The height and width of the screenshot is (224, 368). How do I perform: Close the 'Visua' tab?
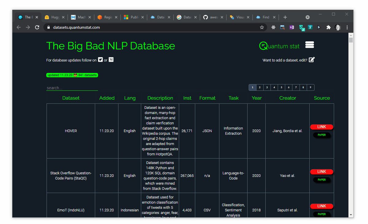pyautogui.click(x=248, y=17)
